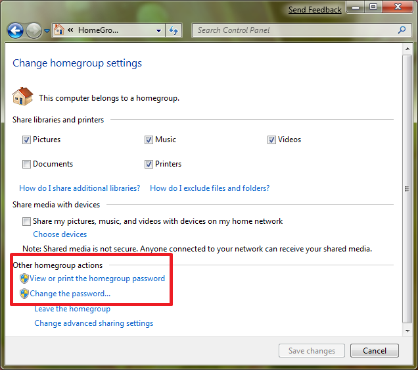Click the magnifier search icon
418x370 pixels.
click(402, 30)
